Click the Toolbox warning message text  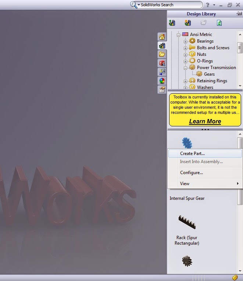pyautogui.click(x=205, y=105)
